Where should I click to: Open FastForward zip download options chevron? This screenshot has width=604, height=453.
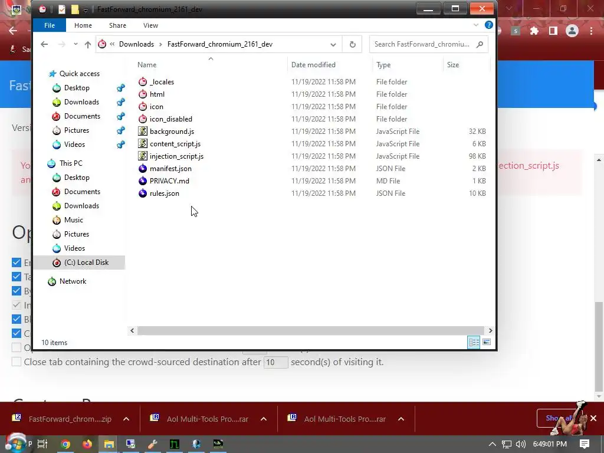126,419
